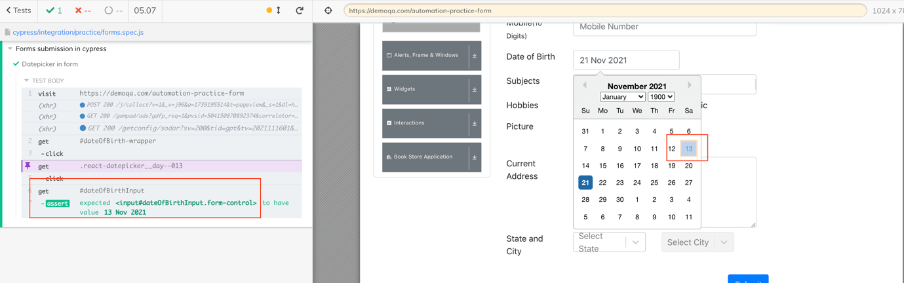Open the year dropdown showing 1900
This screenshot has width=904, height=283.
661,97
